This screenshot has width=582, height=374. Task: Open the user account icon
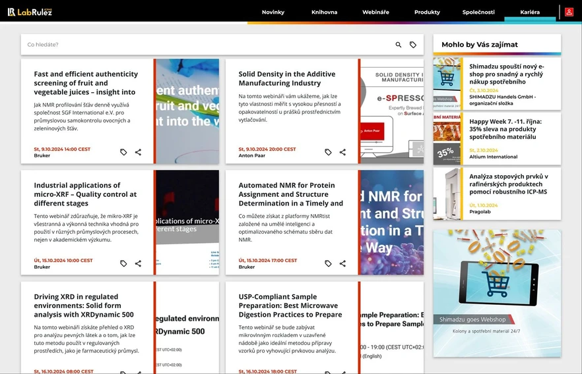(569, 12)
